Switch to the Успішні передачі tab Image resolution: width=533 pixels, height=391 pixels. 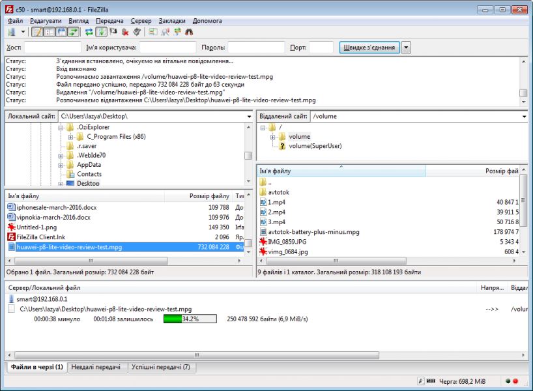[161, 368]
